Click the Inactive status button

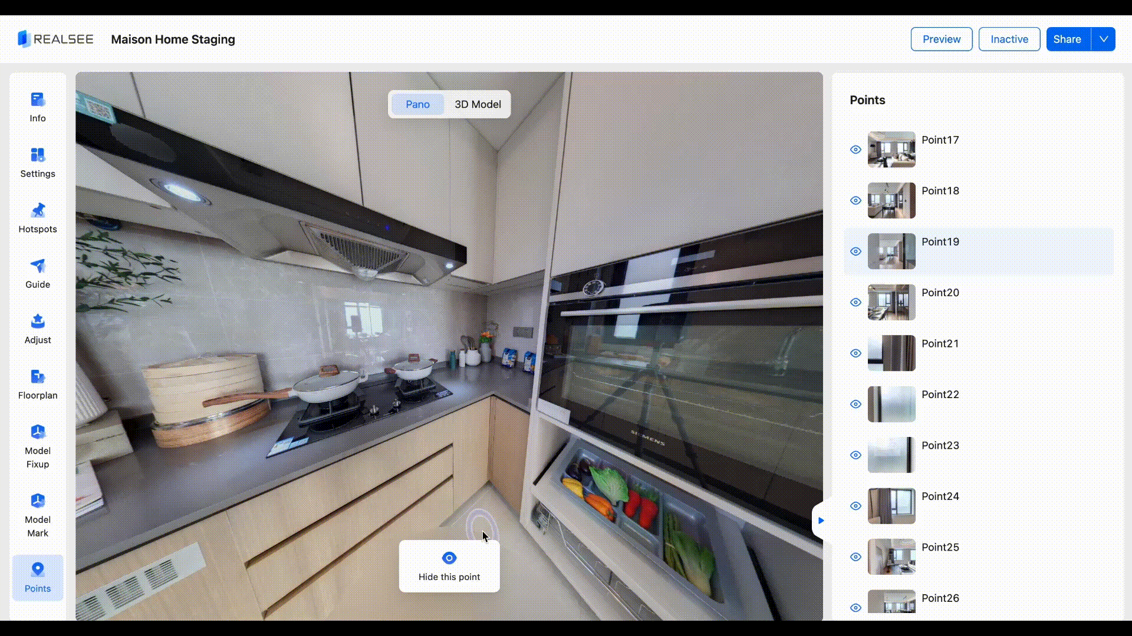1009,39
